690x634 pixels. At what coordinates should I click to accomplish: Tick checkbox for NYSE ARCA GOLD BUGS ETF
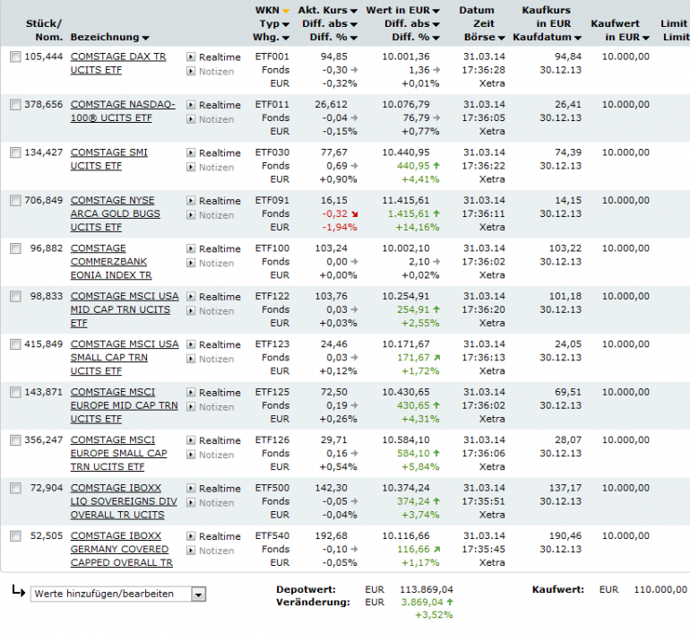click(15, 201)
